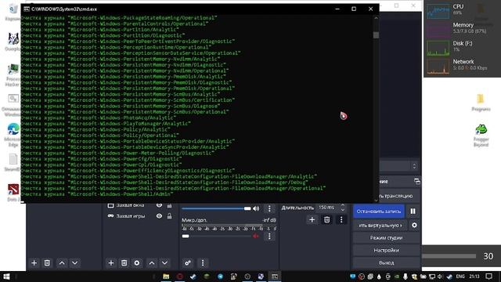Image resolution: width=501 pixels, height=282 pixels.
Task: Move scene down in OBS scenes list
Action: click(x=75, y=263)
